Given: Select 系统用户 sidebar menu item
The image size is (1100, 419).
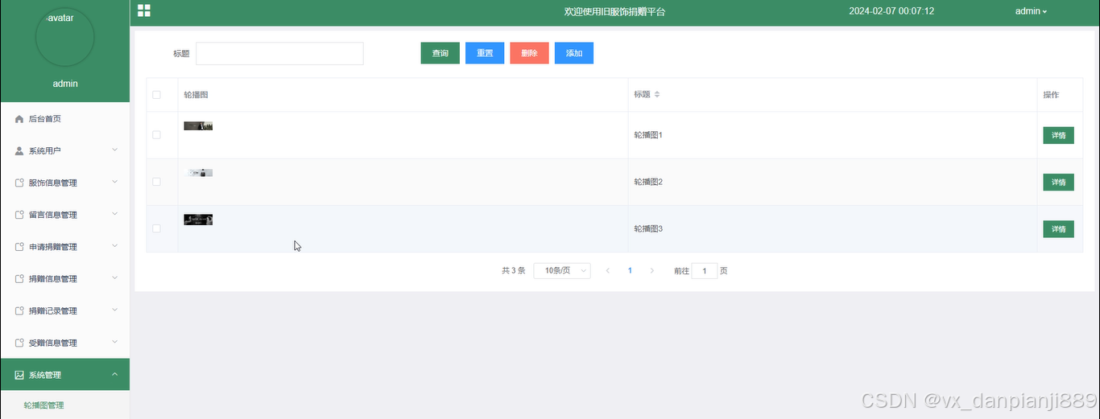Looking at the screenshot, I should (x=64, y=150).
